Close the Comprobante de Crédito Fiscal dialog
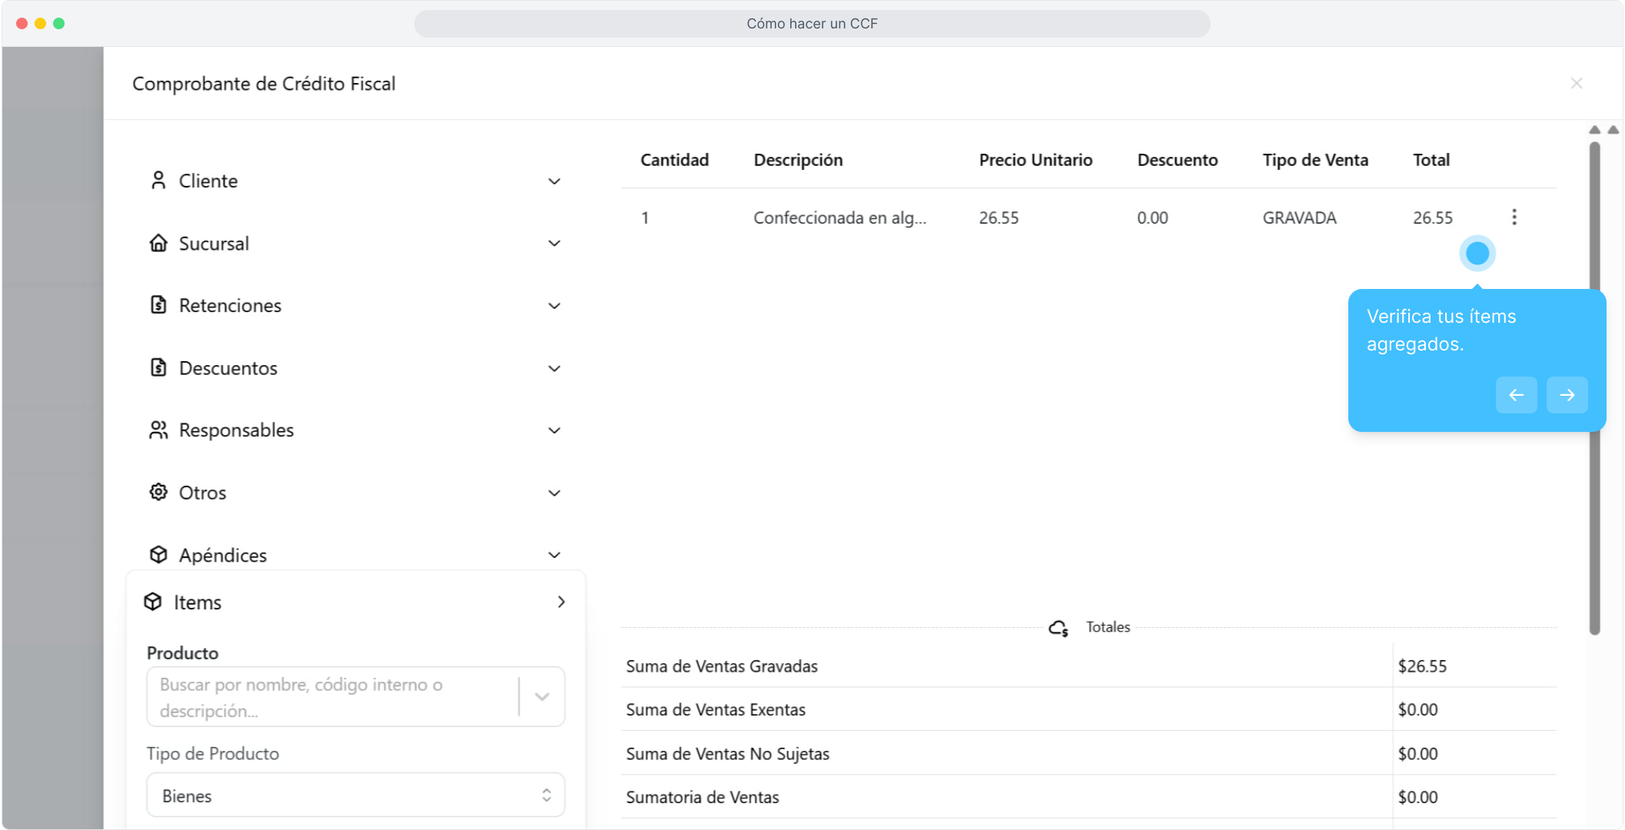Image resolution: width=1625 pixels, height=830 pixels. click(1576, 83)
